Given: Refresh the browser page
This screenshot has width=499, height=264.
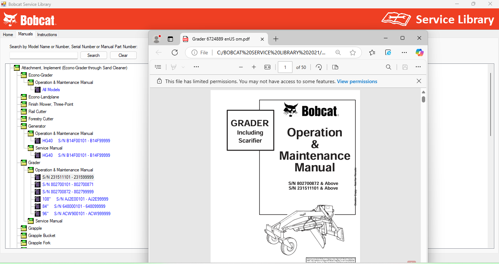Looking at the screenshot, I should pyautogui.click(x=175, y=53).
